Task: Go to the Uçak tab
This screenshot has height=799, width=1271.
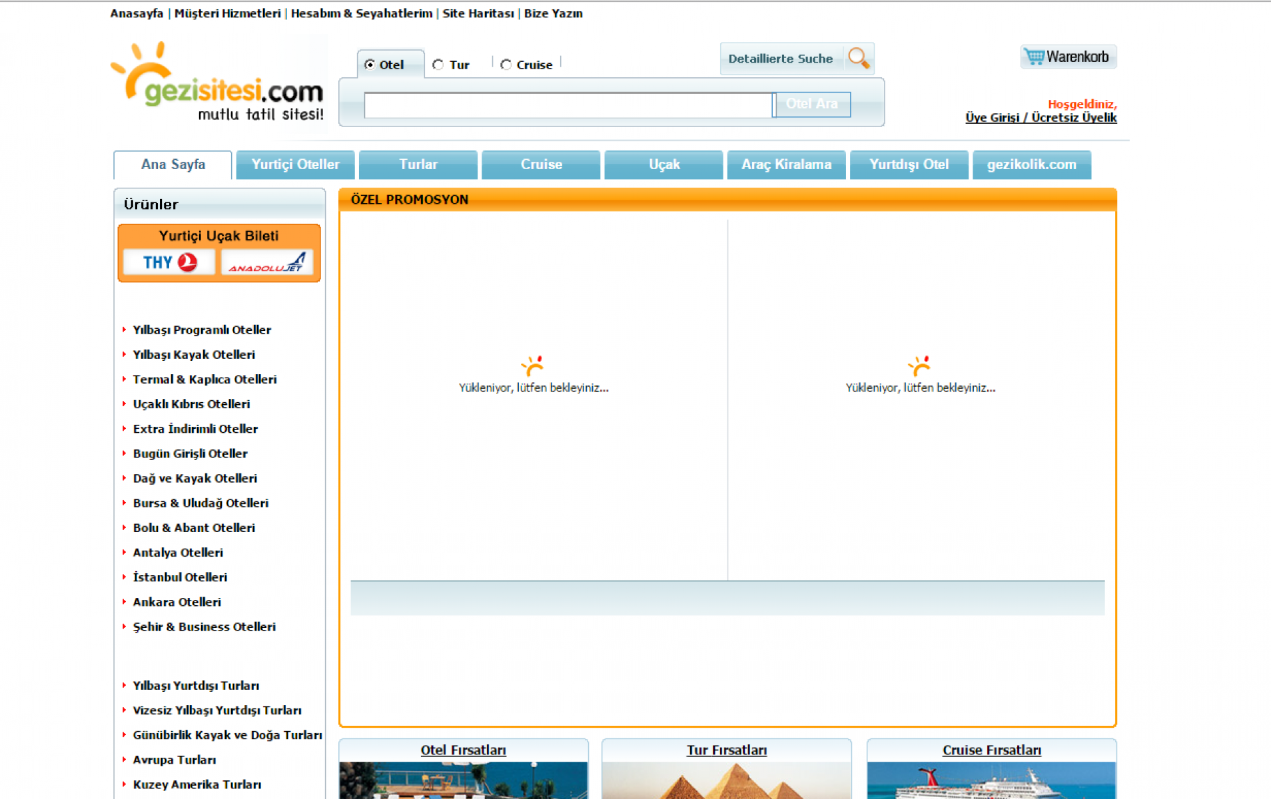Action: coord(663,164)
